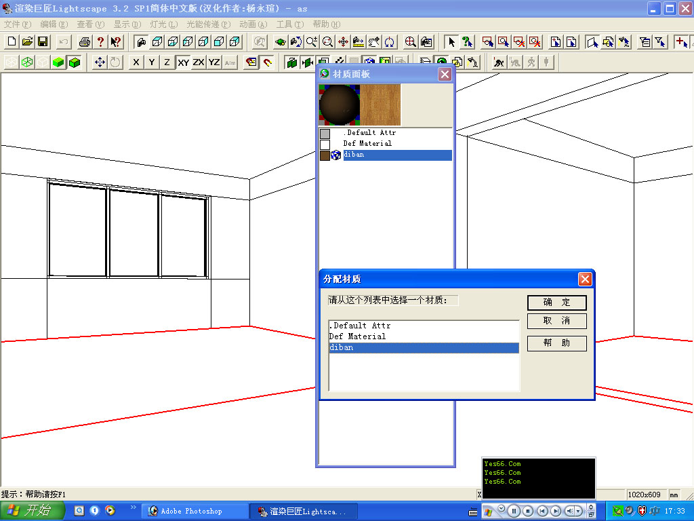Toggle the Z axis constraint button
The image size is (694, 521).
point(167,62)
